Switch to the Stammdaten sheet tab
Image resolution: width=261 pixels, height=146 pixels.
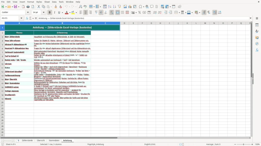point(54,140)
